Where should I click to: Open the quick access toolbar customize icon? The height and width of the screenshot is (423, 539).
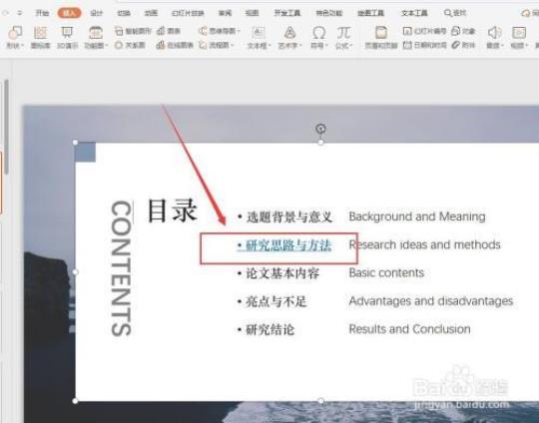[x=20, y=13]
